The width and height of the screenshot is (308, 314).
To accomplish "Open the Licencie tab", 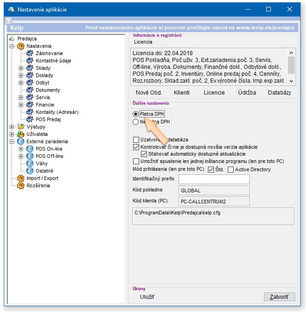I will coord(214,93).
